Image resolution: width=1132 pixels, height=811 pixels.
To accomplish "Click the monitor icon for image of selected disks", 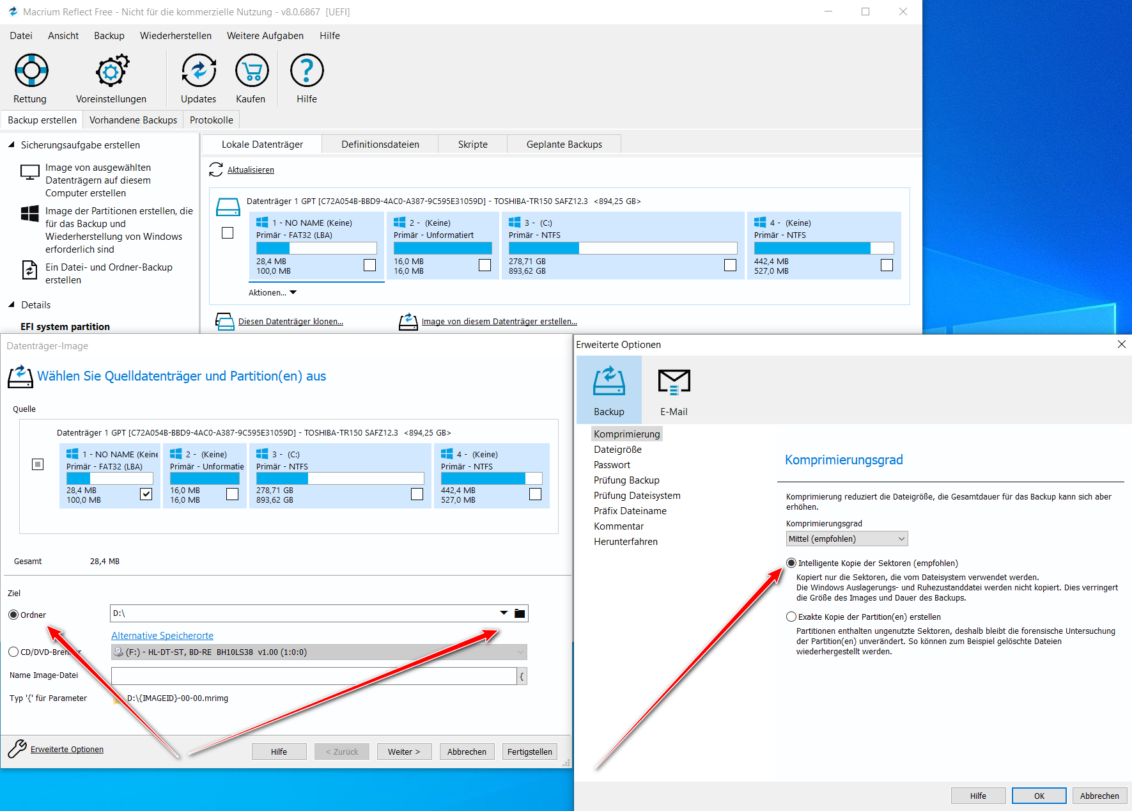I will [30, 172].
